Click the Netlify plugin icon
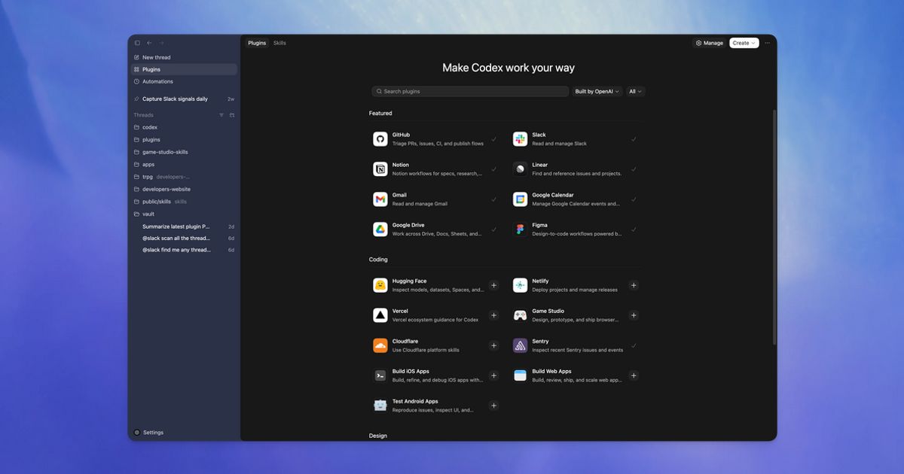This screenshot has width=904, height=474. click(x=521, y=285)
